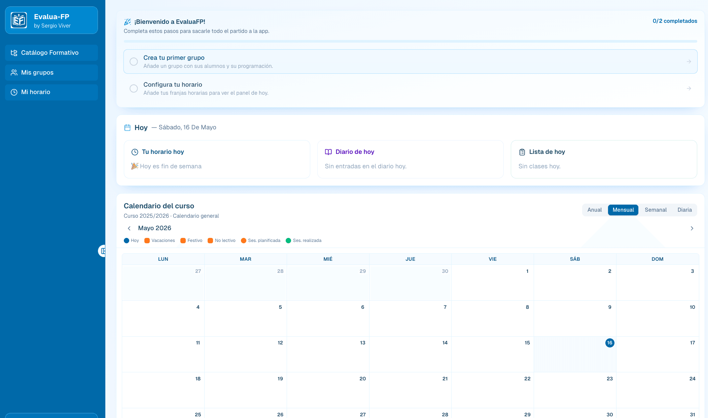Open the Lista de hoy card

tap(604, 159)
